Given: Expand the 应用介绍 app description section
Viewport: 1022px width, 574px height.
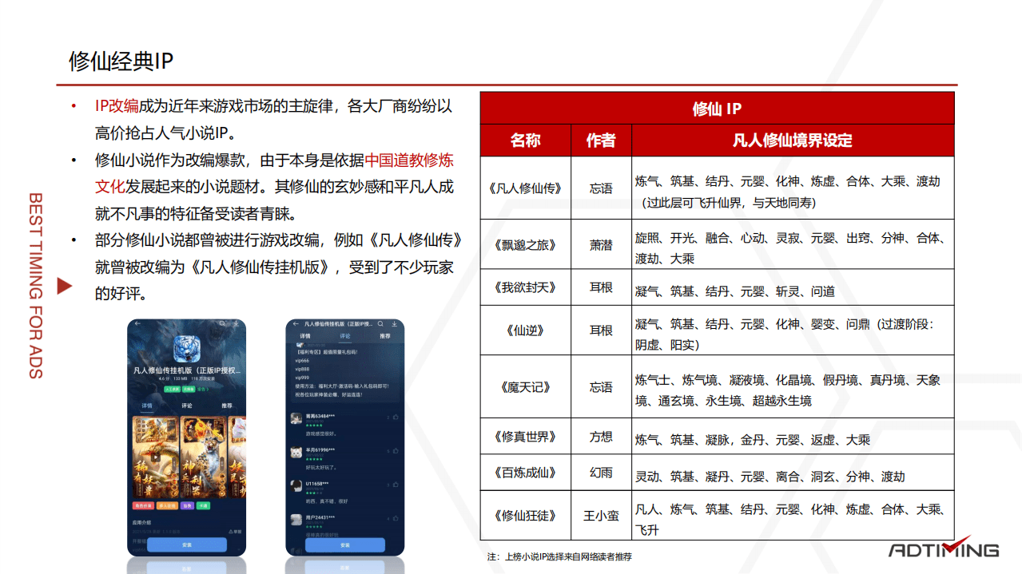Looking at the screenshot, I should click(140, 523).
